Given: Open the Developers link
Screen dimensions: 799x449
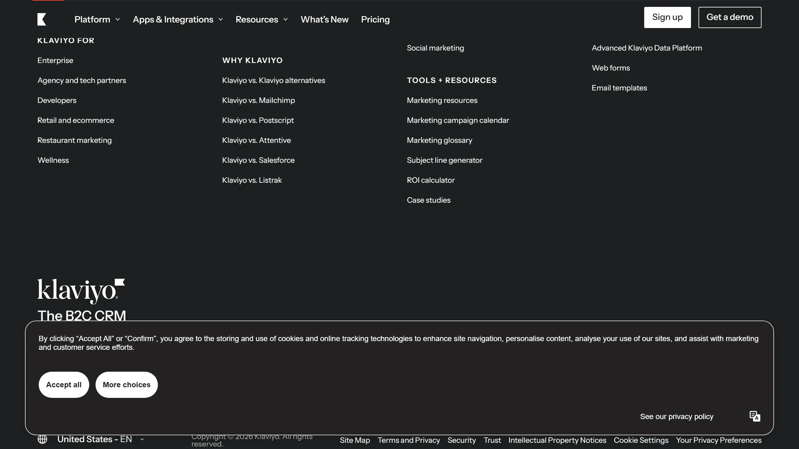Looking at the screenshot, I should [x=57, y=100].
